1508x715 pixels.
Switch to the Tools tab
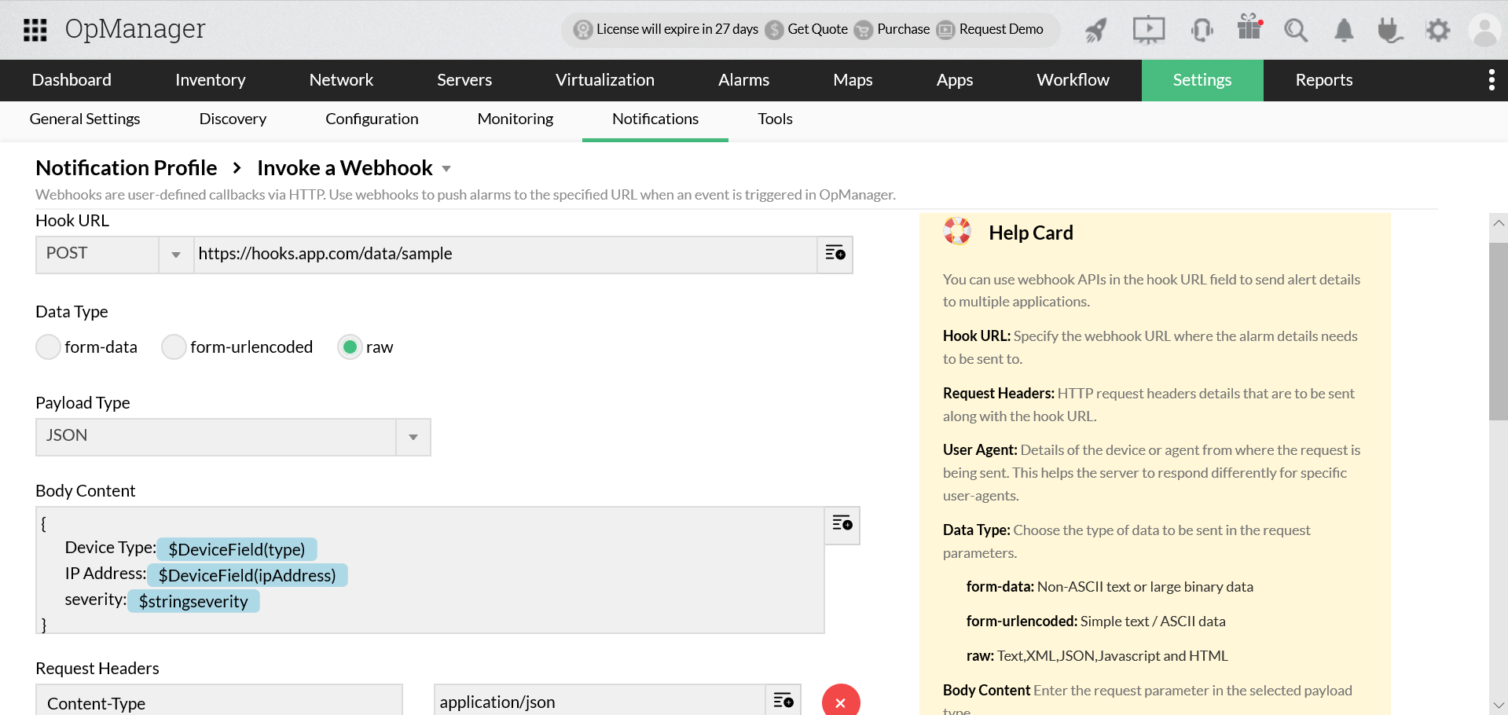[775, 119]
